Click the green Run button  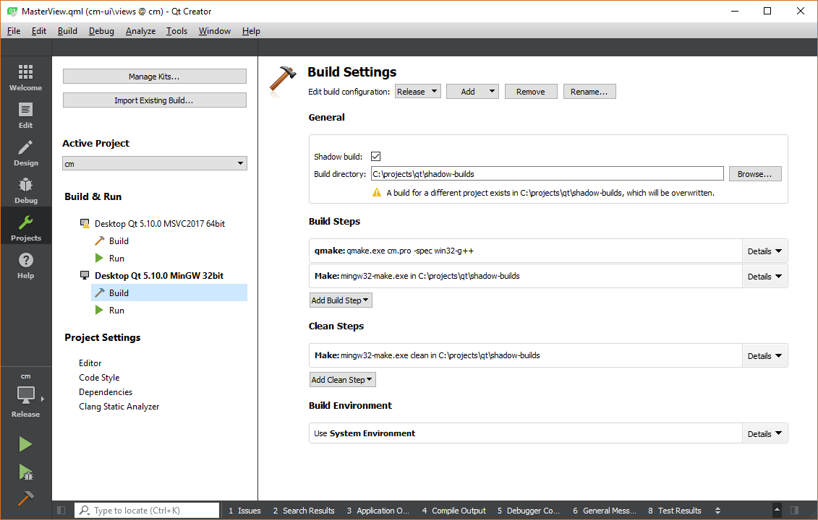tap(25, 444)
